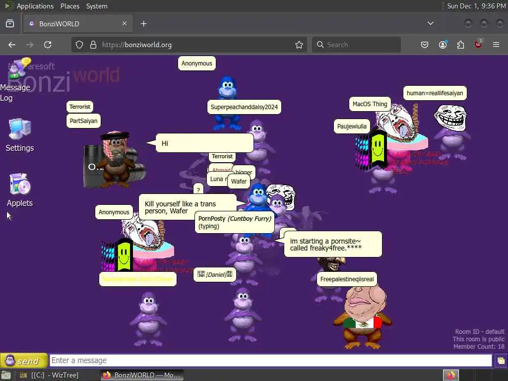Image resolution: width=508 pixels, height=381 pixels.
Task: Open the Firefox hamburger menu
Action: (x=496, y=45)
